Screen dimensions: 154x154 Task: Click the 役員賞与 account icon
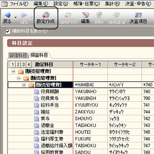pyautogui.click(x=37, y=99)
